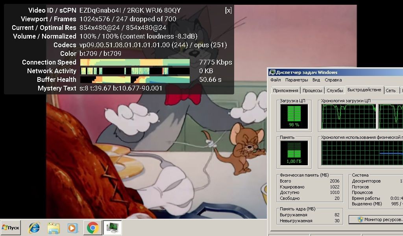
Task: Open Windows Media Player from taskbar
Action: [x=73, y=228]
